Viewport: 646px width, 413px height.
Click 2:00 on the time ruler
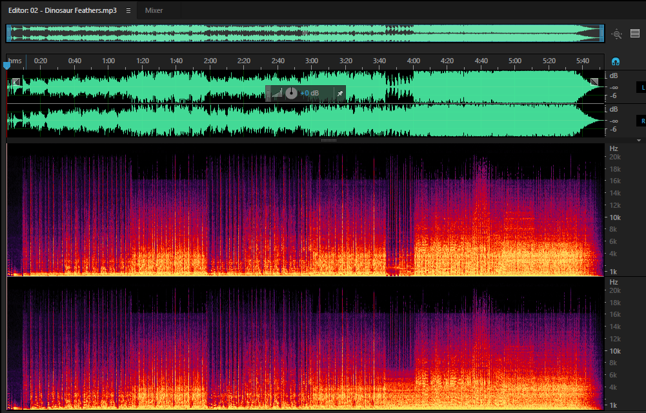[x=210, y=61]
